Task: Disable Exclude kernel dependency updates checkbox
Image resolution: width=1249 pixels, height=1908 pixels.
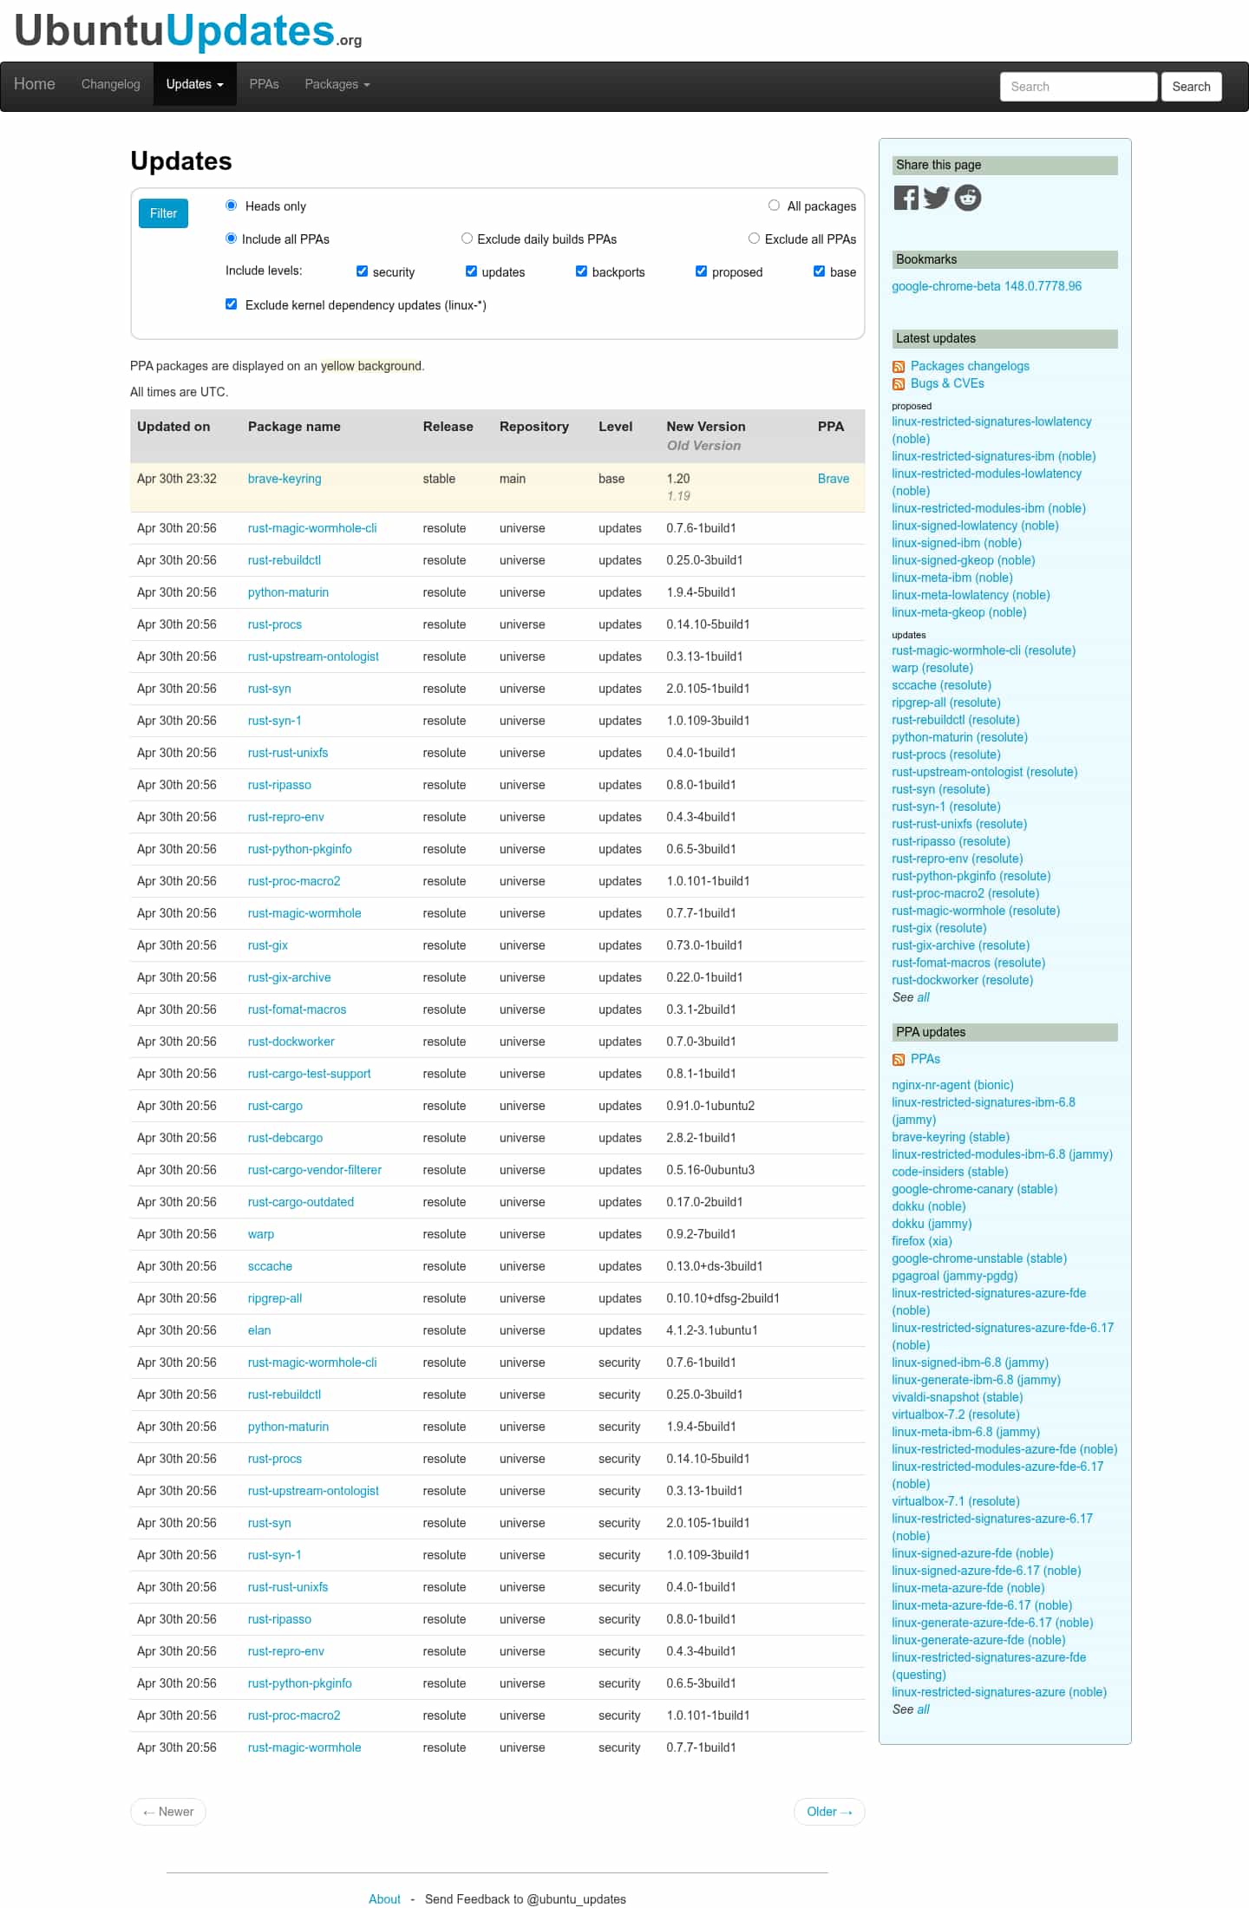Action: tap(231, 304)
